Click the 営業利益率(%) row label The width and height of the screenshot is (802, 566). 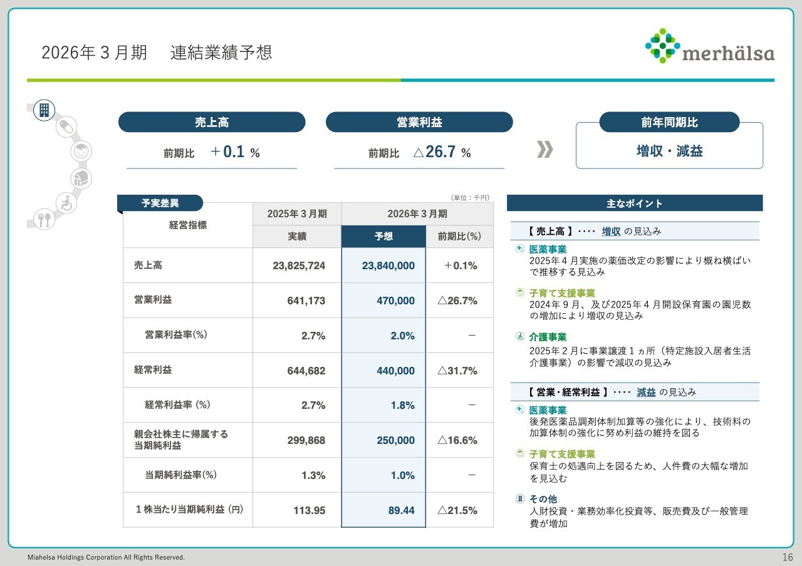click(176, 335)
